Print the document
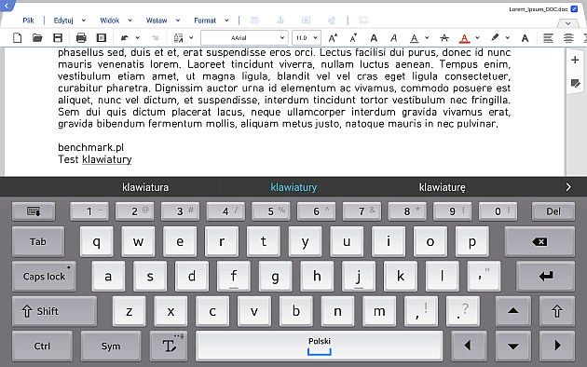 click(x=81, y=38)
